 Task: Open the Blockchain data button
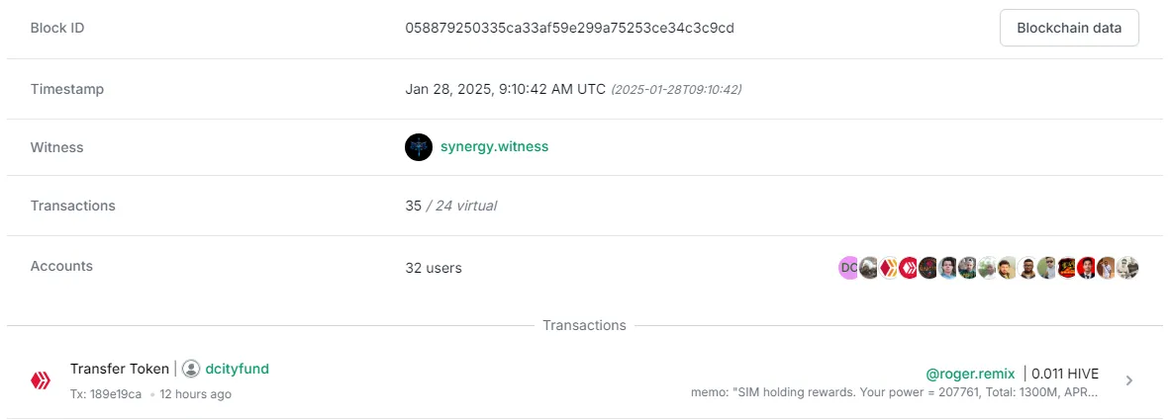pos(1069,29)
